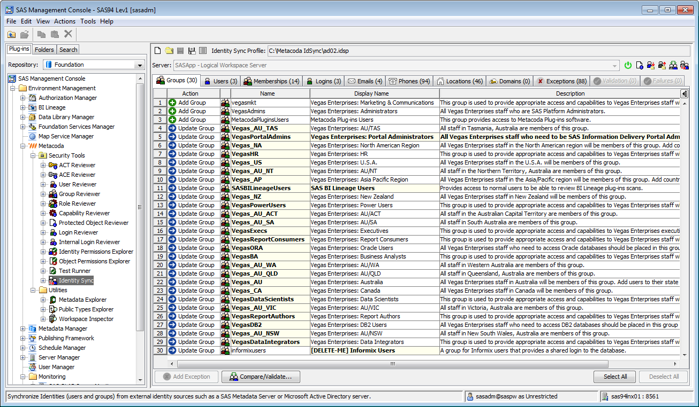This screenshot has height=407, width=699.
Task: Click the Select All button
Action: tap(615, 377)
